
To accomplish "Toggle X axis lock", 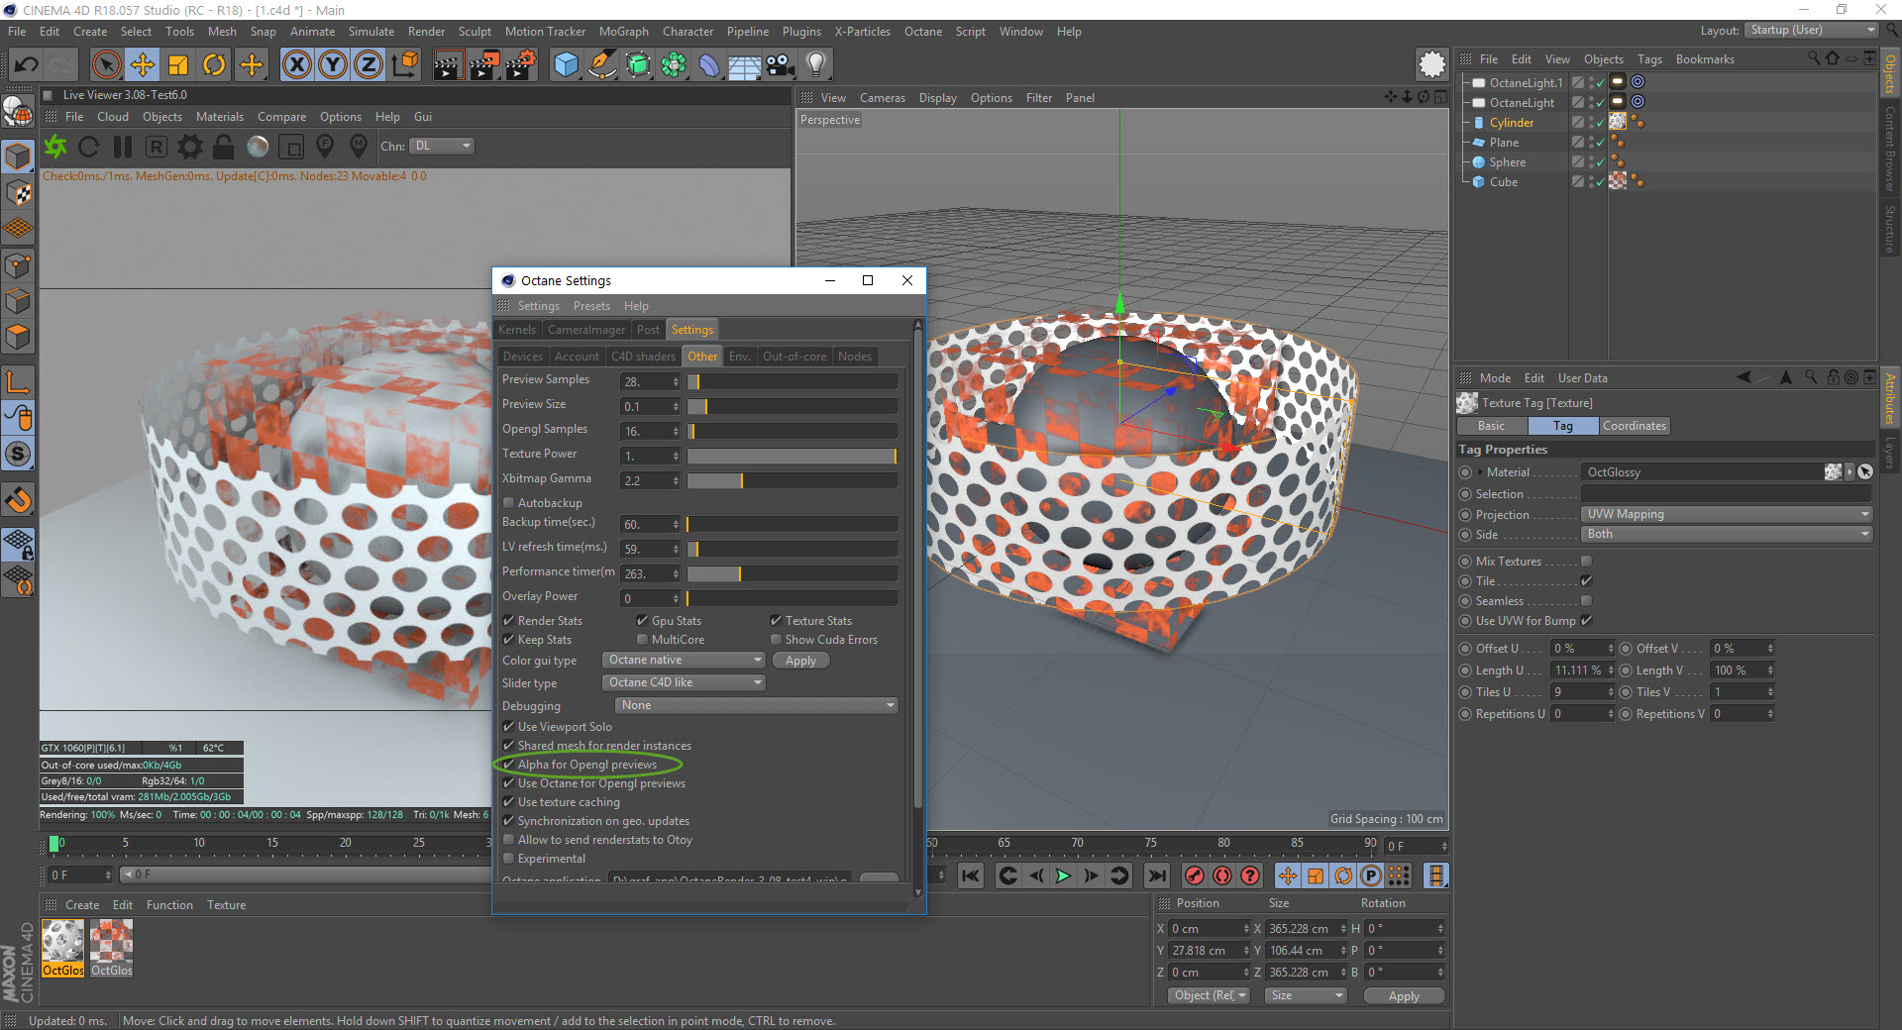I will pyautogui.click(x=296, y=65).
